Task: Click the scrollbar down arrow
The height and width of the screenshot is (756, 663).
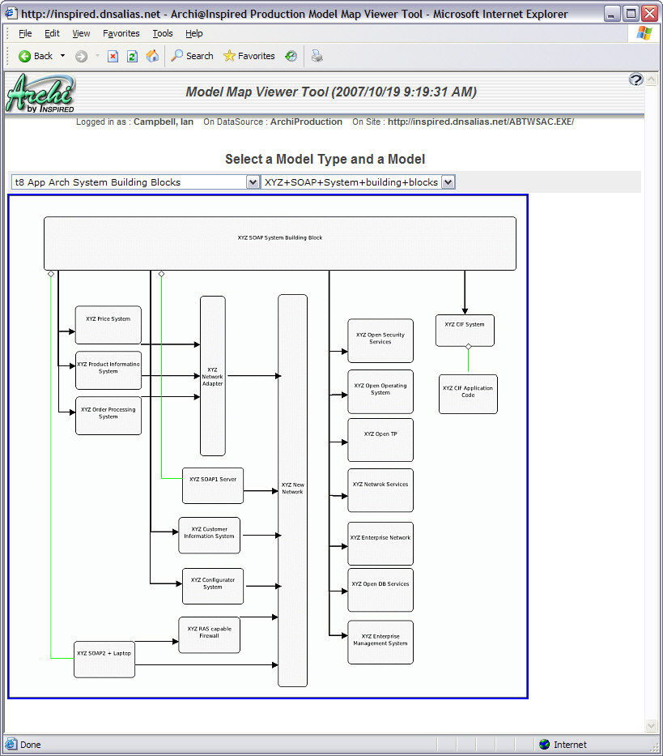Action: (x=651, y=725)
